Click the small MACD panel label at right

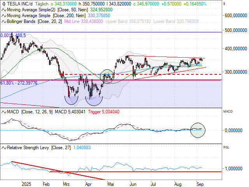228,112
